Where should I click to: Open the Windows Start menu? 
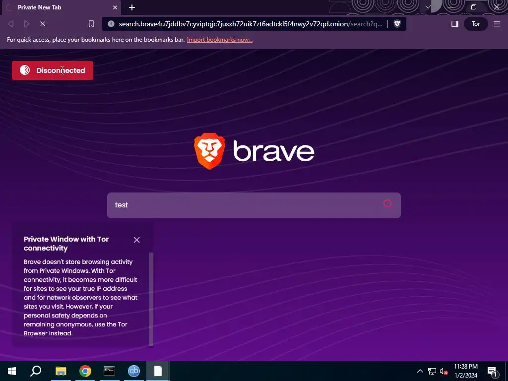(12, 371)
